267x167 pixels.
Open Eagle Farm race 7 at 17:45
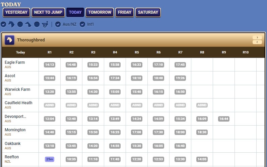click(180, 65)
